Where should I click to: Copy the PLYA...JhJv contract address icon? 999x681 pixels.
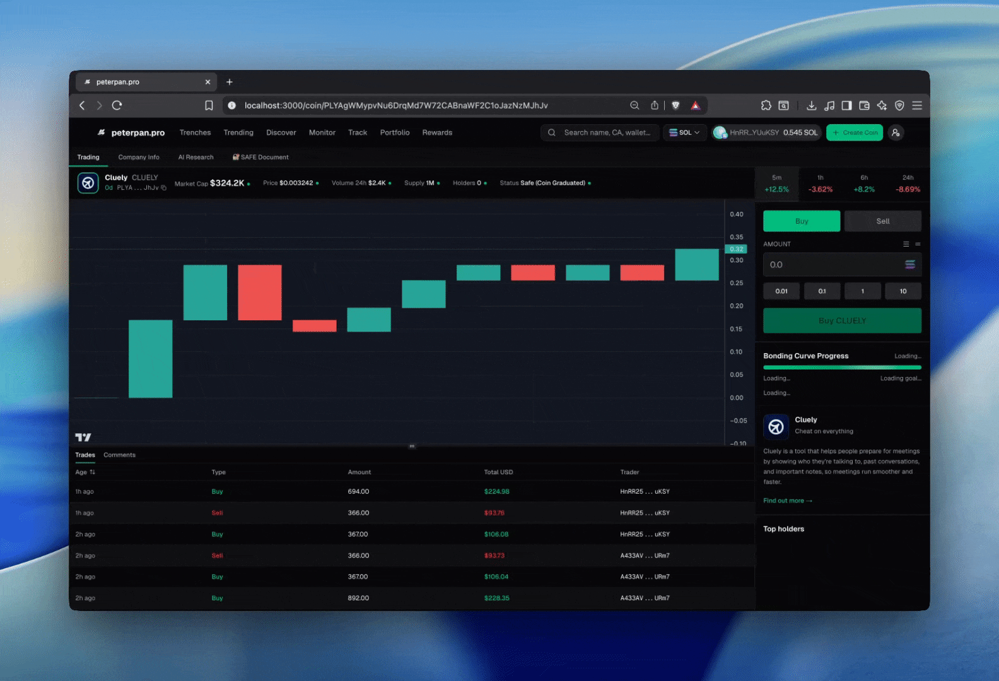[163, 187]
